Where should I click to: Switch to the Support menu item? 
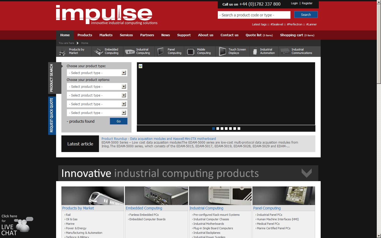(x=184, y=35)
